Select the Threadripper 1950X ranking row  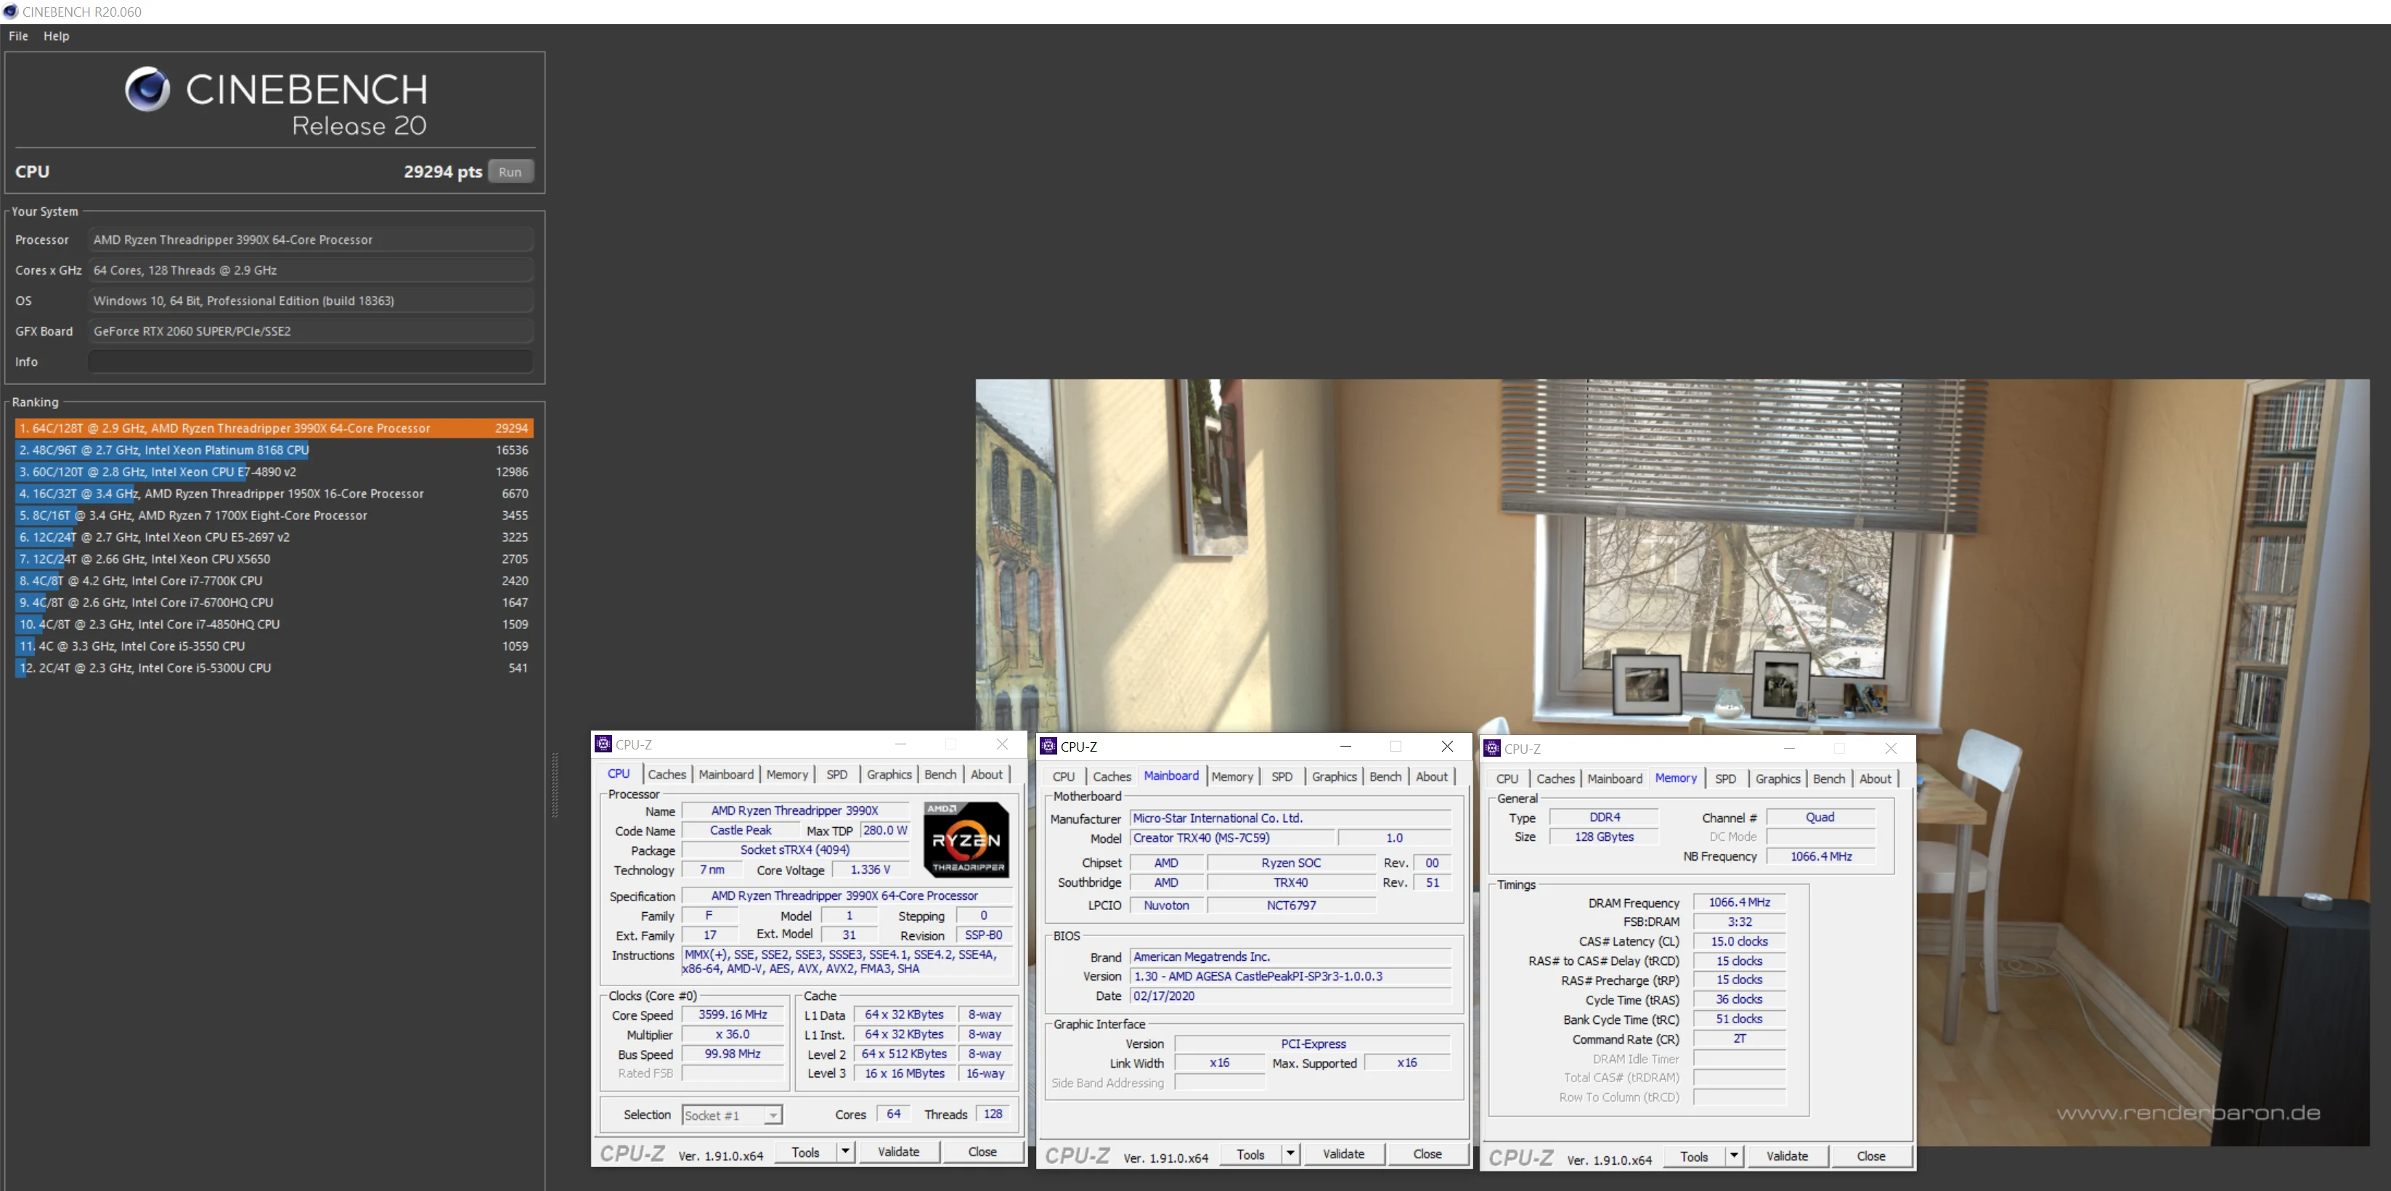click(274, 493)
